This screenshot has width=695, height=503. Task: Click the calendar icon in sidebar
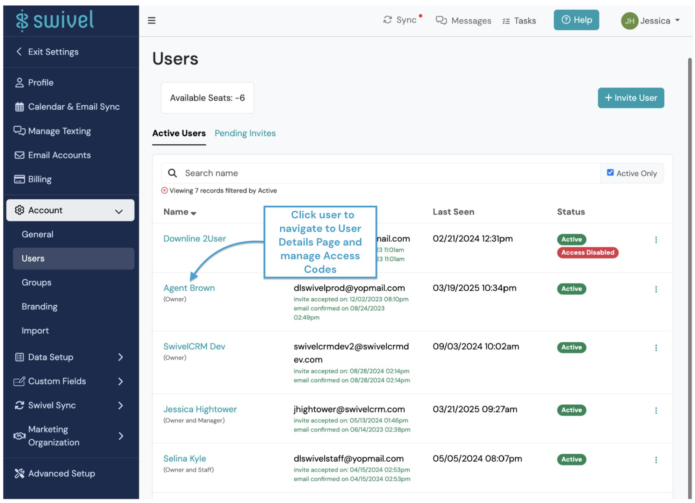[x=19, y=107]
